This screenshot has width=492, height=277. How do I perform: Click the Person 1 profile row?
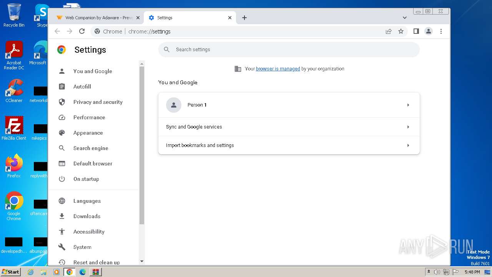coord(289,105)
